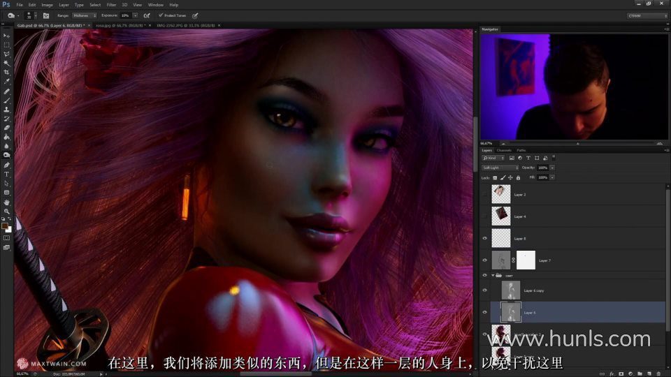Toggle the Protect Tones checkbox
Image resolution: width=671 pixels, height=377 pixels.
point(161,15)
